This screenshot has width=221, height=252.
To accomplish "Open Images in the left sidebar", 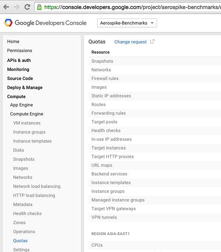I will pos(21,168).
